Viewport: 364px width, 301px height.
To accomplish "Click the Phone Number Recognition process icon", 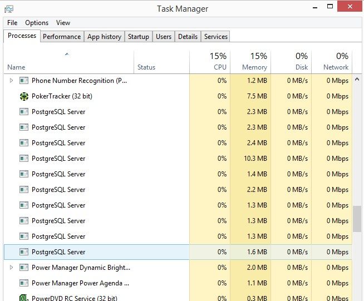I will 24,81.
